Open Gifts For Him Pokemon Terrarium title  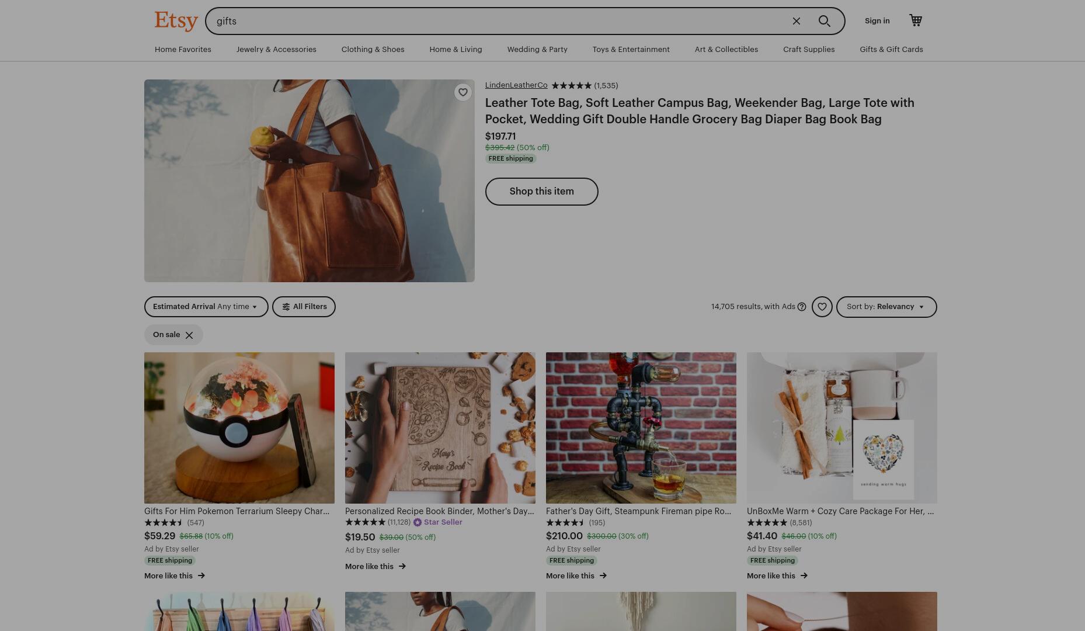click(x=237, y=511)
